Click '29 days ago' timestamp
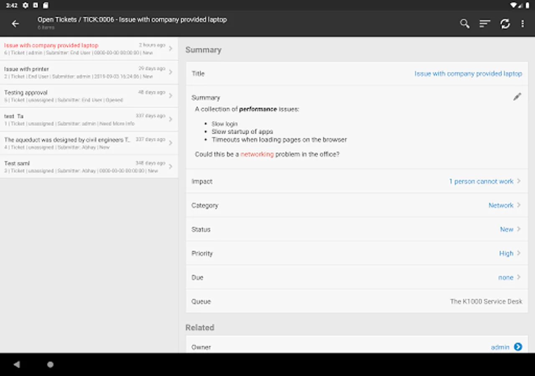The width and height of the screenshot is (535, 376). [152, 69]
